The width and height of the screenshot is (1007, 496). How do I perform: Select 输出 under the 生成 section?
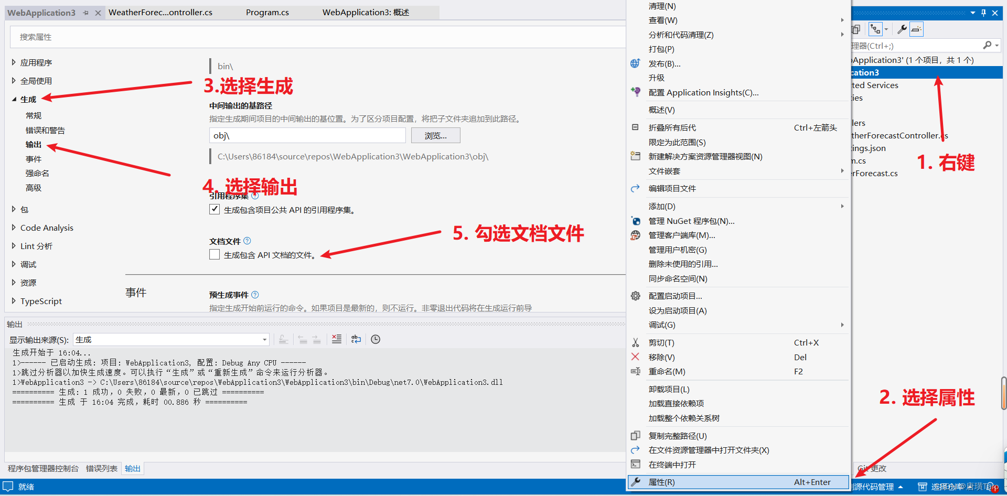(34, 144)
